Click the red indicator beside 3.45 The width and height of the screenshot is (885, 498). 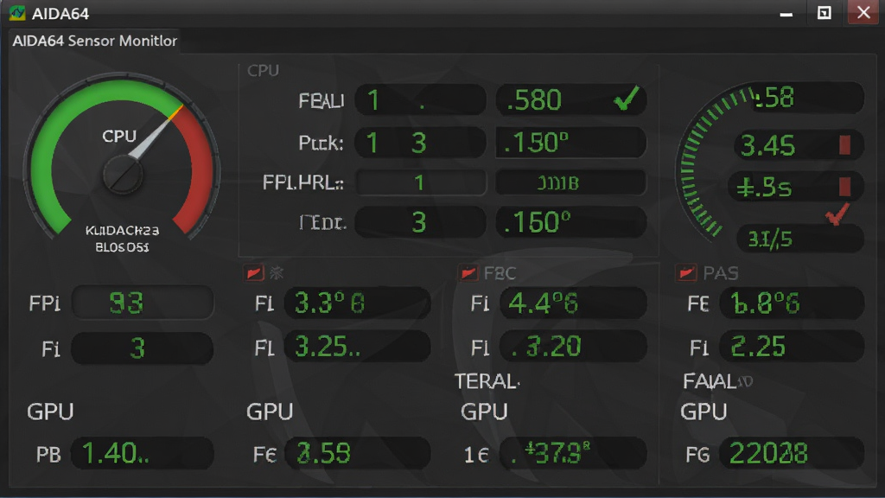click(844, 144)
